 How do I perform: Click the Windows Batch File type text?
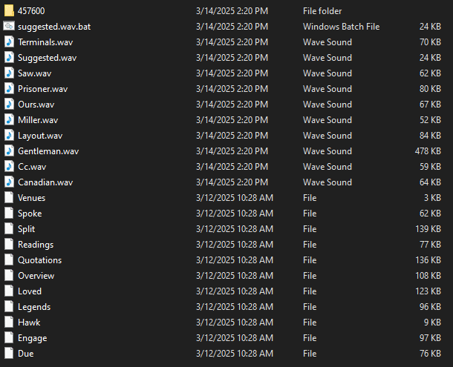(341, 27)
